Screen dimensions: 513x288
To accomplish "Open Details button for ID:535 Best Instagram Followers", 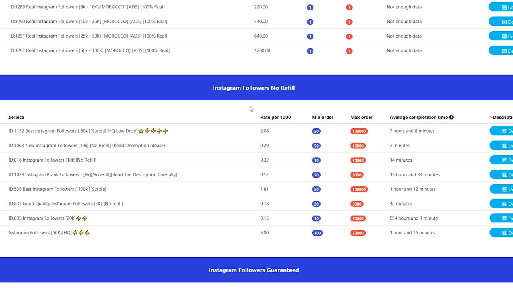I will tap(501, 189).
